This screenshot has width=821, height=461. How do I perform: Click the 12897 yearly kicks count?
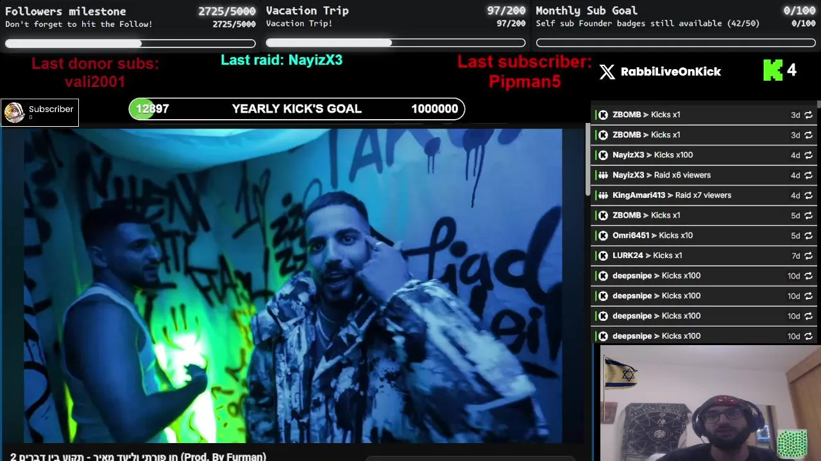(x=152, y=109)
